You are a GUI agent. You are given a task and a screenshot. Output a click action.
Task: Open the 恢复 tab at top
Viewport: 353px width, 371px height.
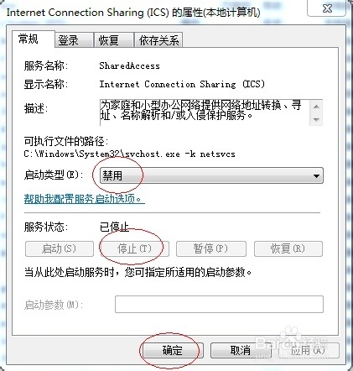[113, 40]
